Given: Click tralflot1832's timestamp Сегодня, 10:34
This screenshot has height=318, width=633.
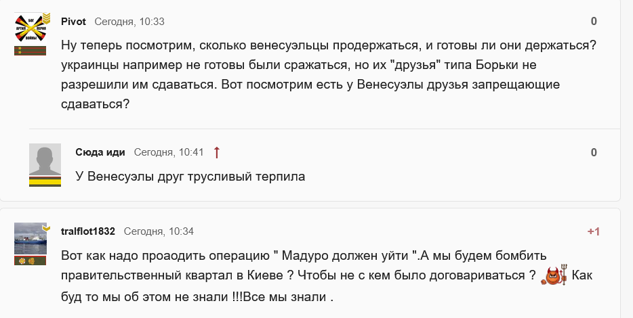Looking at the screenshot, I should coord(159,231).
